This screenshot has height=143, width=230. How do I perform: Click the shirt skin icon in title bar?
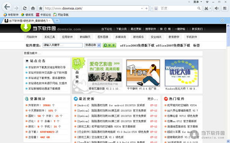pyautogui.click(x=207, y=2)
